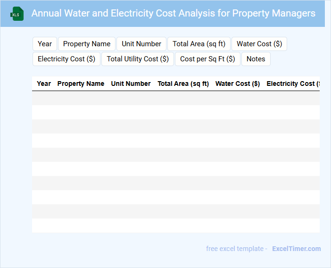Click the Property Name tag
This screenshot has height=268, width=331.
[x=87, y=44]
